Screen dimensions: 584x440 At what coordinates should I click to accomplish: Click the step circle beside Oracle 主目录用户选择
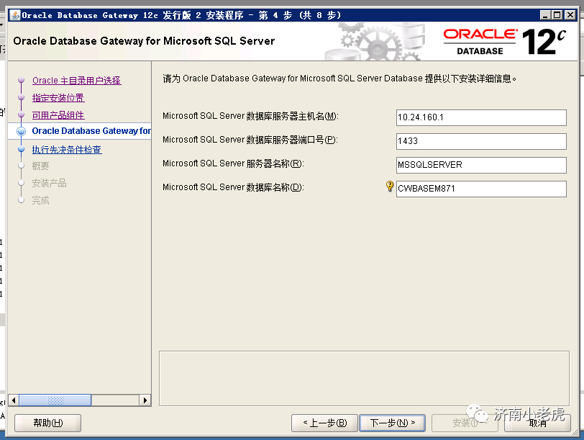click(22, 80)
